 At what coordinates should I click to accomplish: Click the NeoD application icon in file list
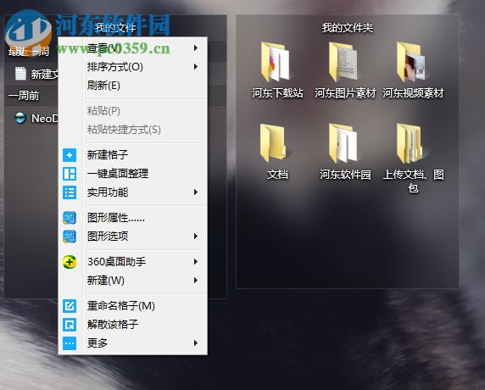click(x=20, y=118)
